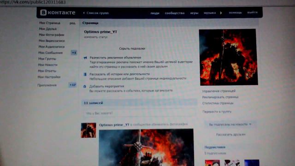Click the Страница header label
The image size is (295, 166).
(90, 23)
